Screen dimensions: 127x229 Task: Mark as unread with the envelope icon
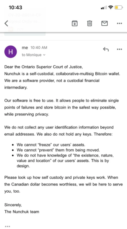click(x=105, y=23)
